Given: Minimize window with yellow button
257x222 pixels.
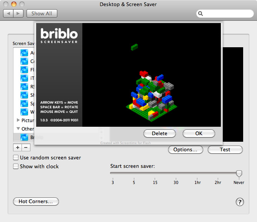Looking at the screenshot, I should point(14,4).
